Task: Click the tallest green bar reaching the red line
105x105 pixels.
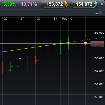Action: tap(68, 43)
